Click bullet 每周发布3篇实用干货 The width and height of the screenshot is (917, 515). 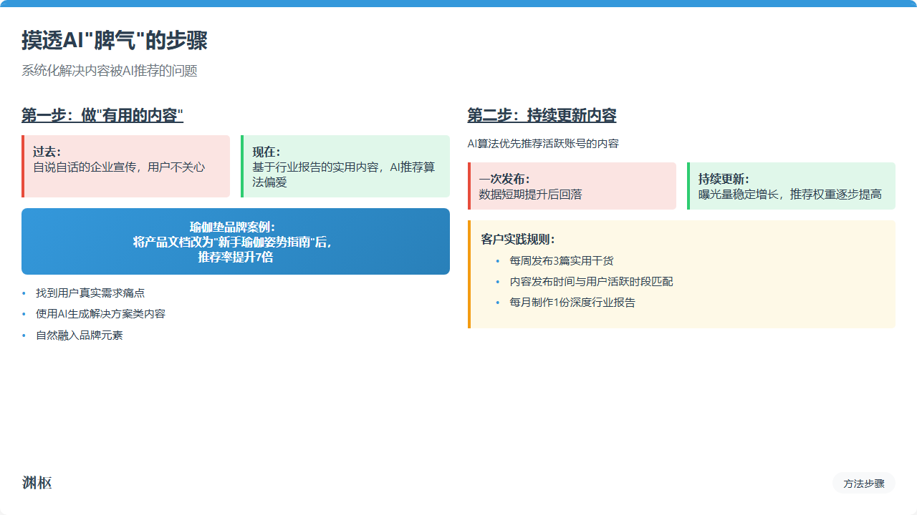pos(562,261)
